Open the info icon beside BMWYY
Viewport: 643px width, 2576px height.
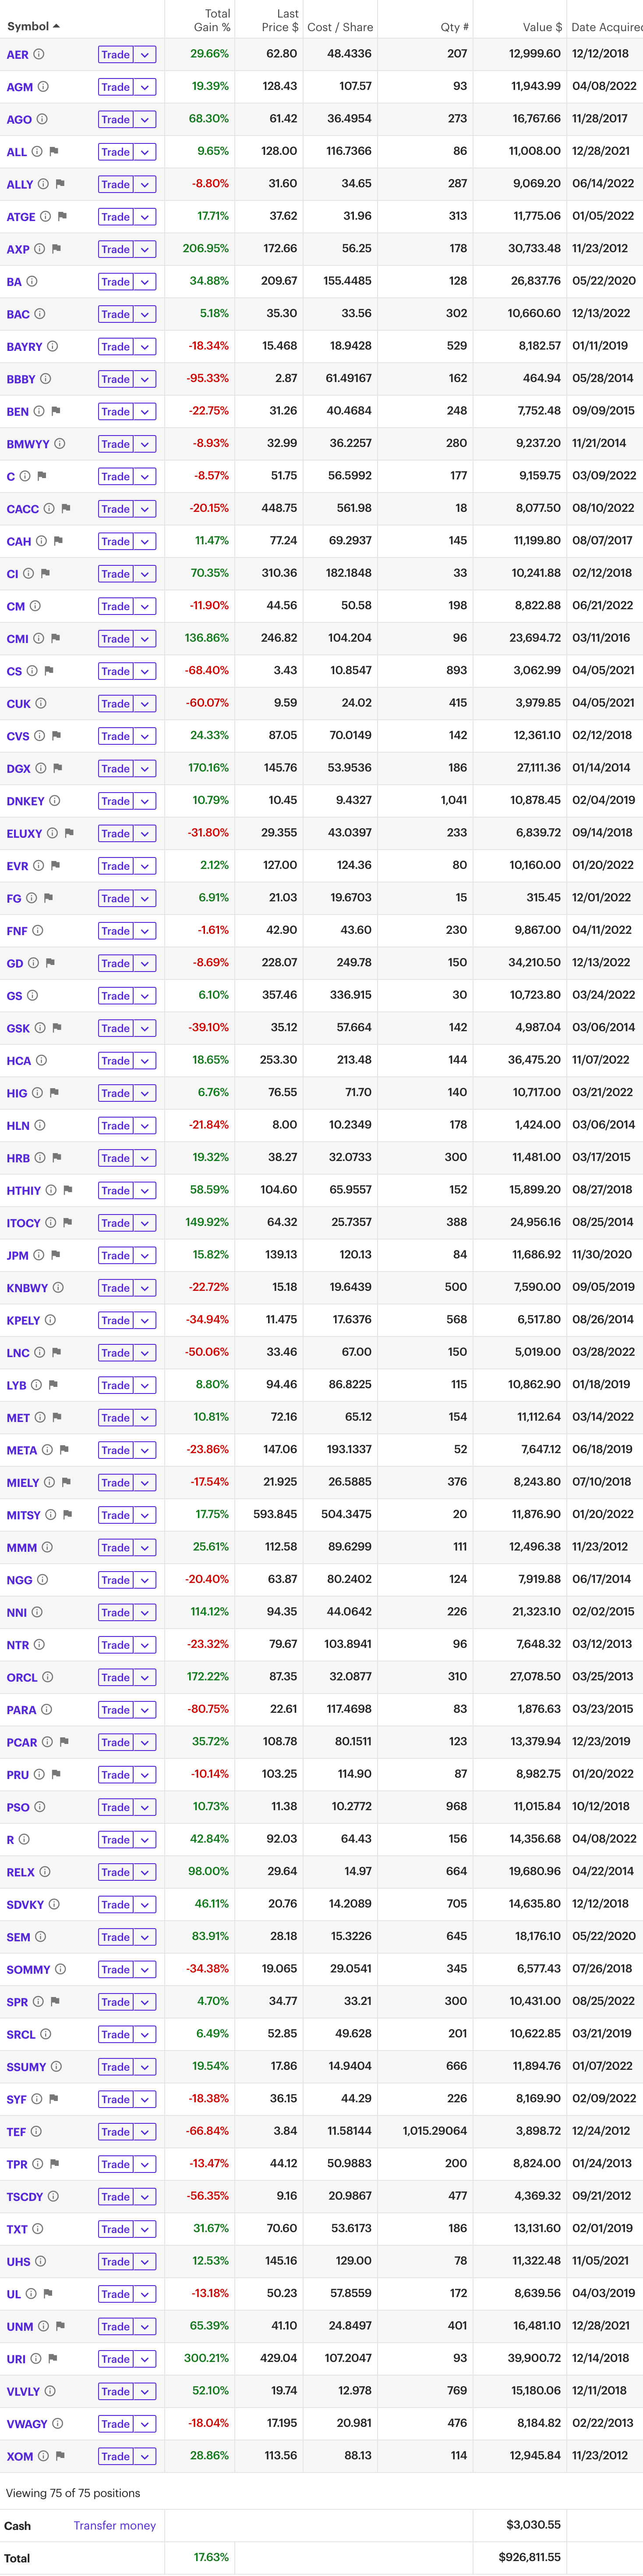pos(60,443)
